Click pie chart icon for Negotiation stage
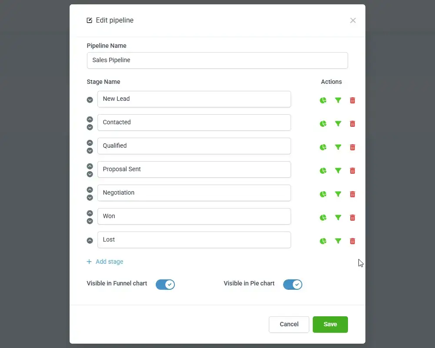 pos(323,194)
